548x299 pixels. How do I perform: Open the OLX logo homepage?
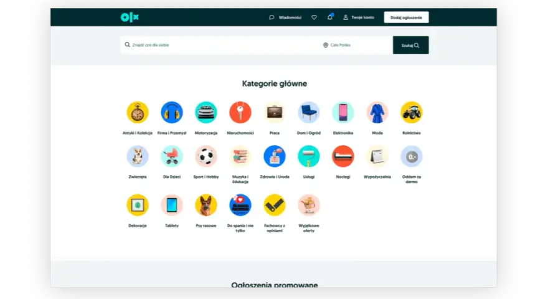[x=130, y=17]
